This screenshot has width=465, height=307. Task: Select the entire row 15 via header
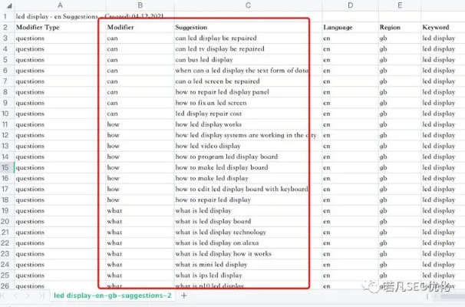pyautogui.click(x=6, y=167)
